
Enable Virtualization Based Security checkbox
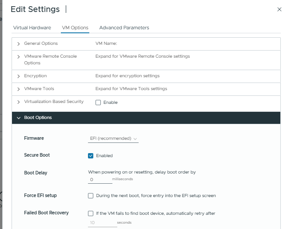[x=98, y=103]
